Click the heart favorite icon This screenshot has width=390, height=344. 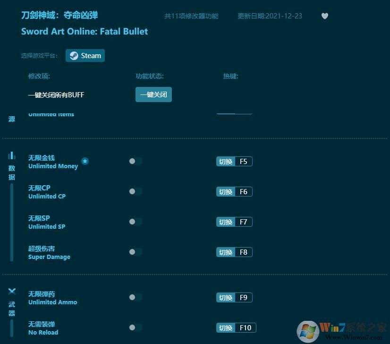[x=324, y=16]
